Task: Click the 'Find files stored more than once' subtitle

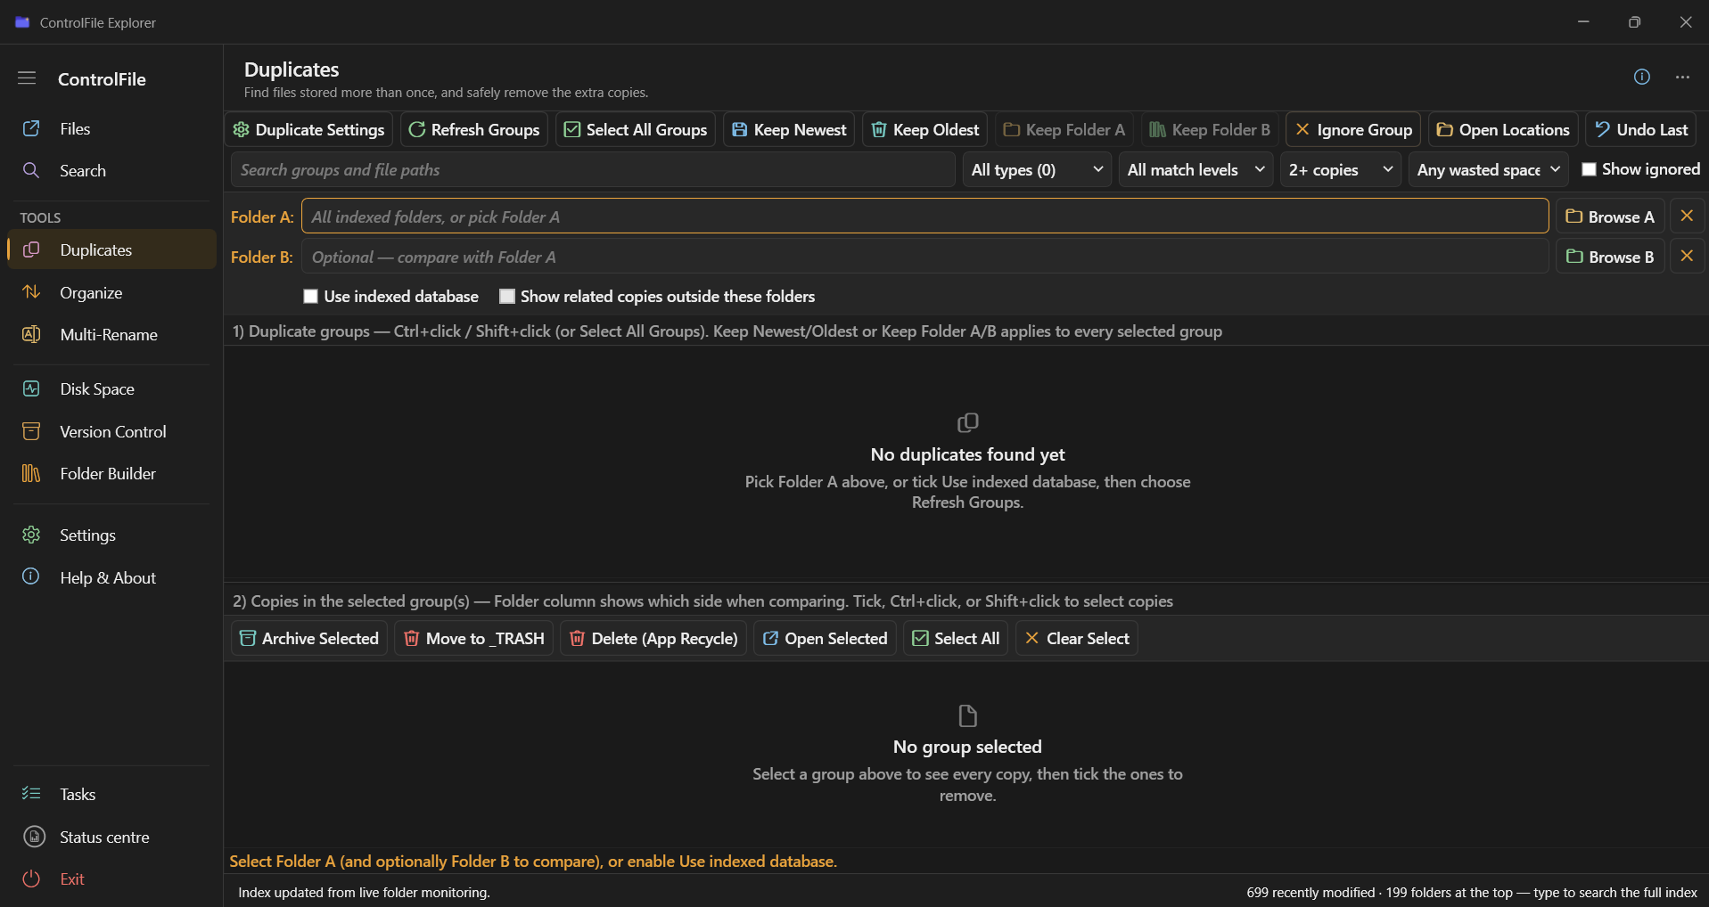Action: pos(446,93)
